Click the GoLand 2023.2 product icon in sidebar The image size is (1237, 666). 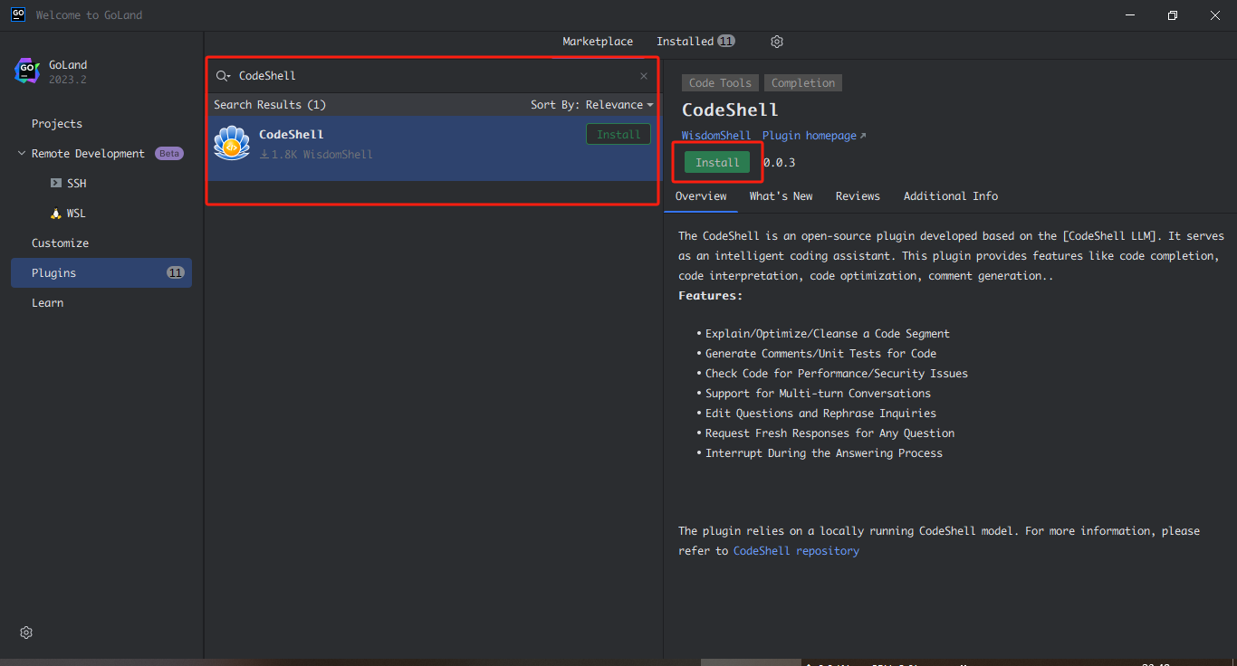pos(27,71)
